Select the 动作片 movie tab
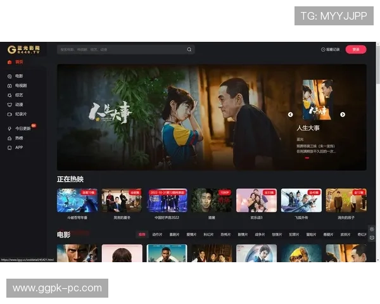The width and height of the screenshot is (380, 304). [157, 234]
